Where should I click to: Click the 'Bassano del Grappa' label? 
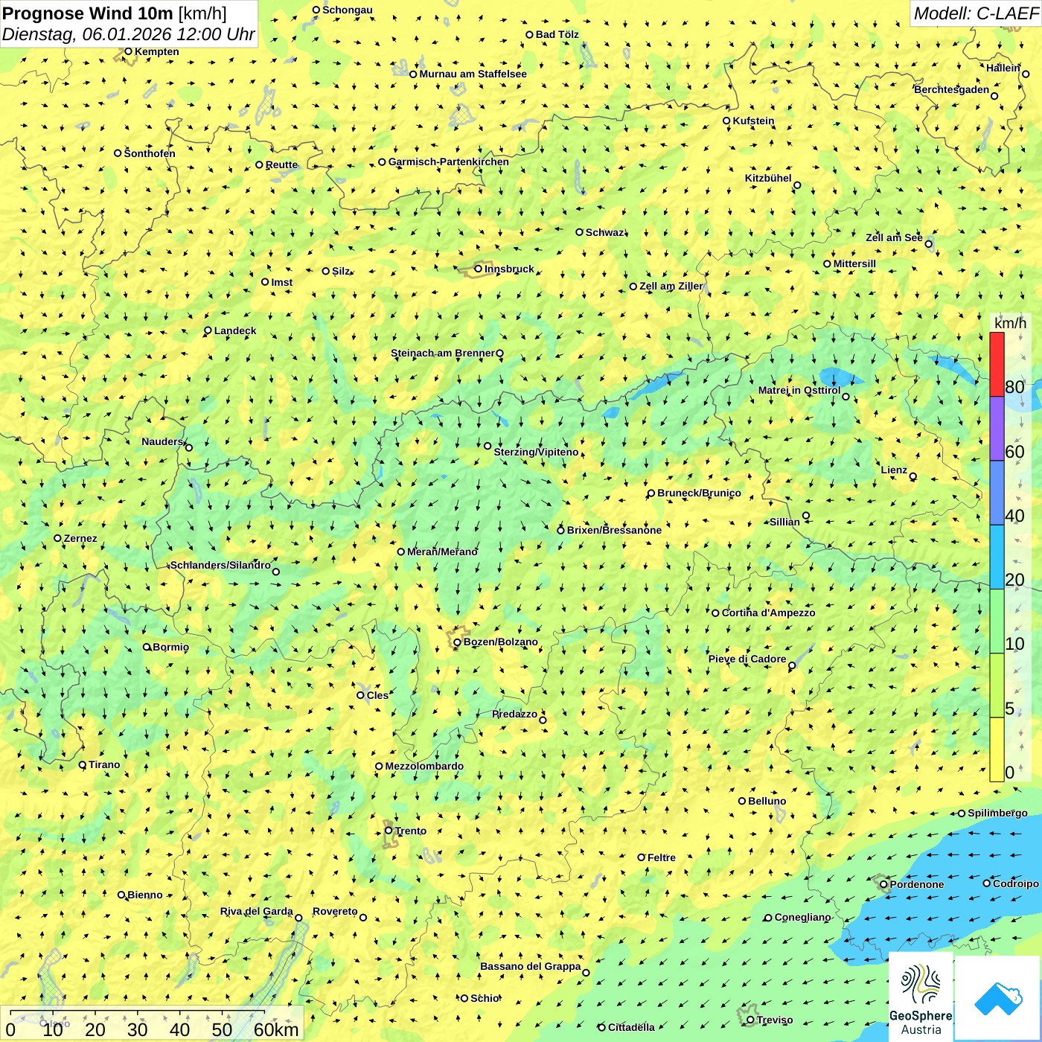coord(531,966)
